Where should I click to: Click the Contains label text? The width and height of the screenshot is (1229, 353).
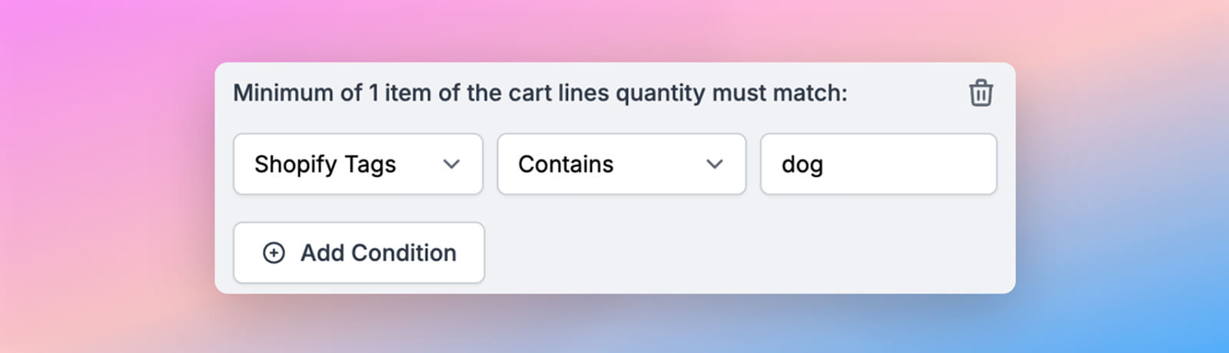click(566, 164)
